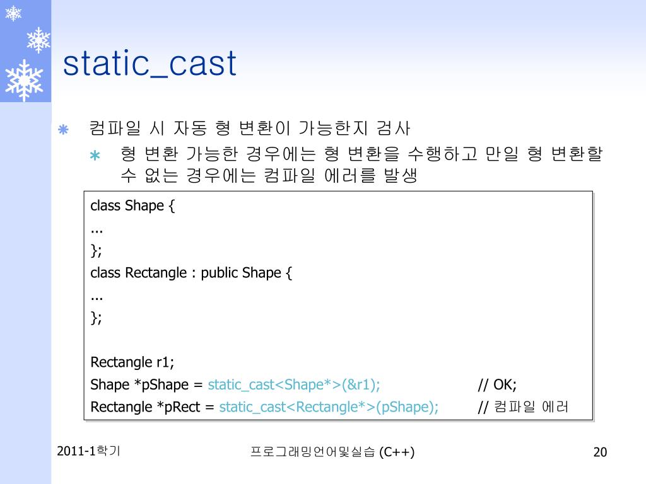Click the slide number "20"
Screen dimensions: 646x484
coord(600,452)
